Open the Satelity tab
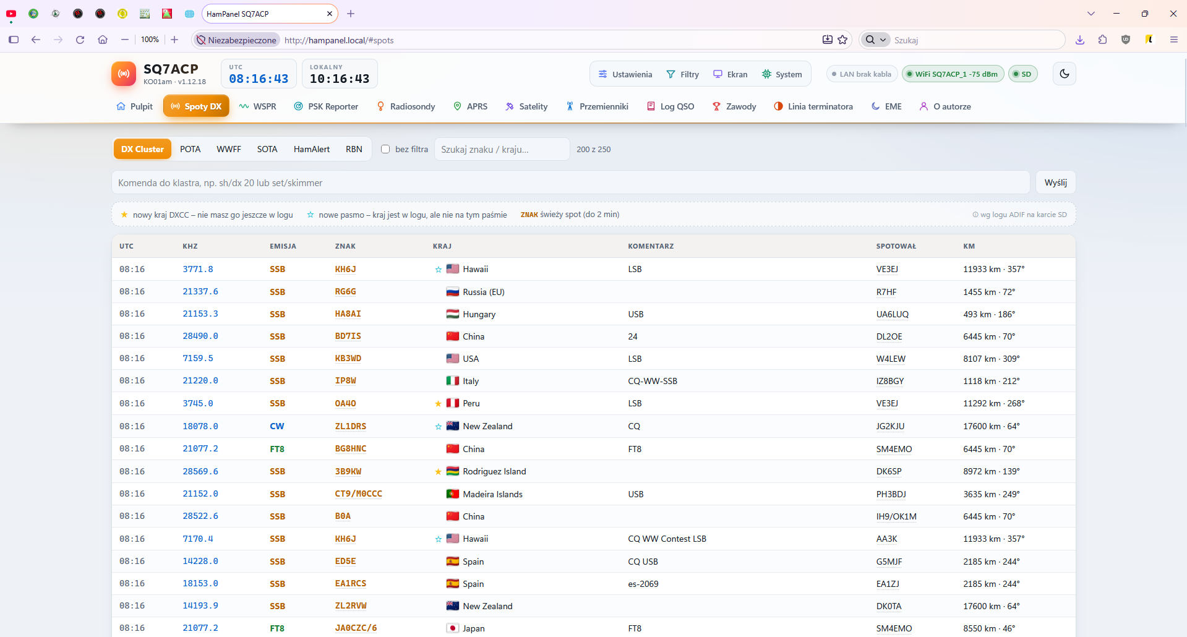Screen dimensions: 1187x637 tap(526, 106)
